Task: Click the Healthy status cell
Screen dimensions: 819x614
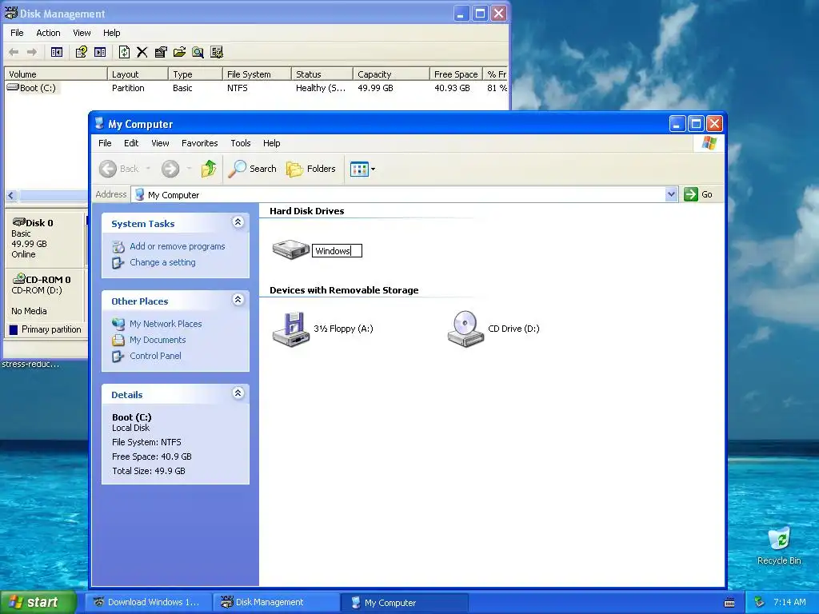Action: coord(321,88)
